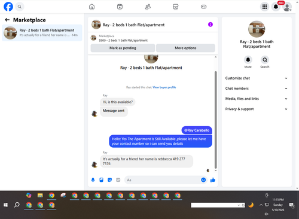Go to the Home feed icon

[x=91, y=7]
